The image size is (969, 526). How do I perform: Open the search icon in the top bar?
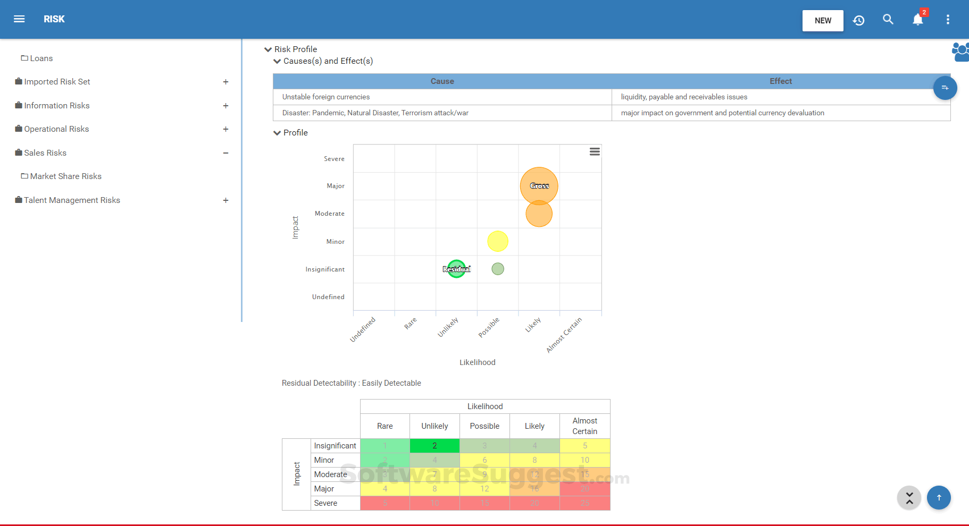pyautogui.click(x=888, y=19)
